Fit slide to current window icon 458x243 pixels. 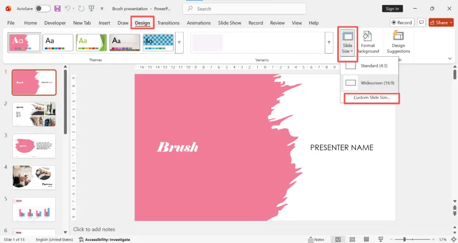pos(453,239)
